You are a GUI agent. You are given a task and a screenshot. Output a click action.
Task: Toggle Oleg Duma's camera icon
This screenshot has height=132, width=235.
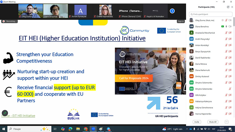230,20
